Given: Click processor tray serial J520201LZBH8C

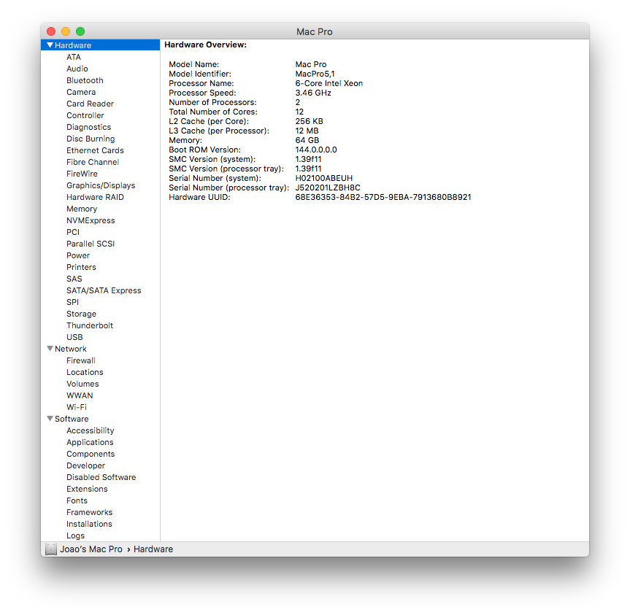Looking at the screenshot, I should 328,187.
